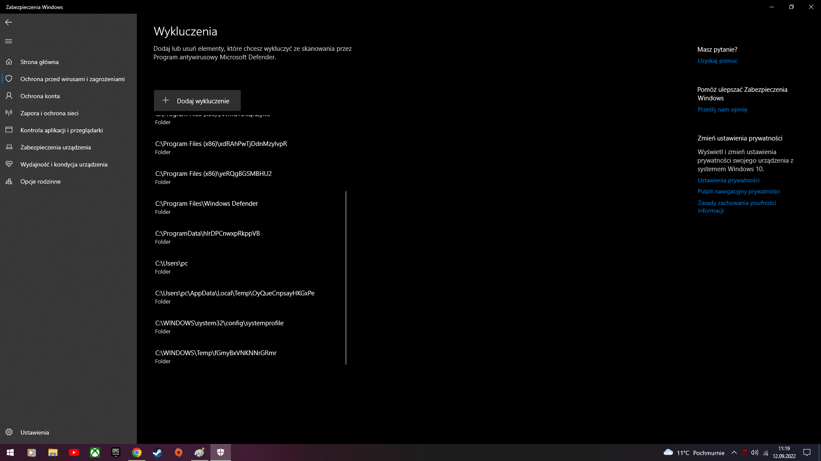Screen dimensions: 821x461
Task: Open the Strona główna page
Action: click(x=68, y=62)
